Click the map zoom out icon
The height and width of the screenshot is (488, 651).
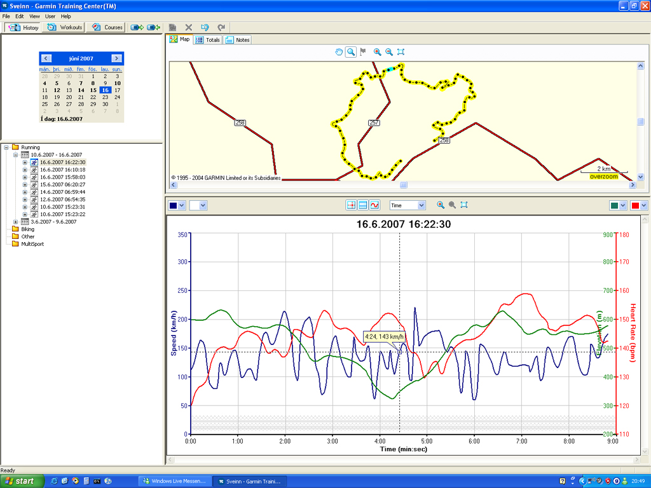tap(389, 52)
